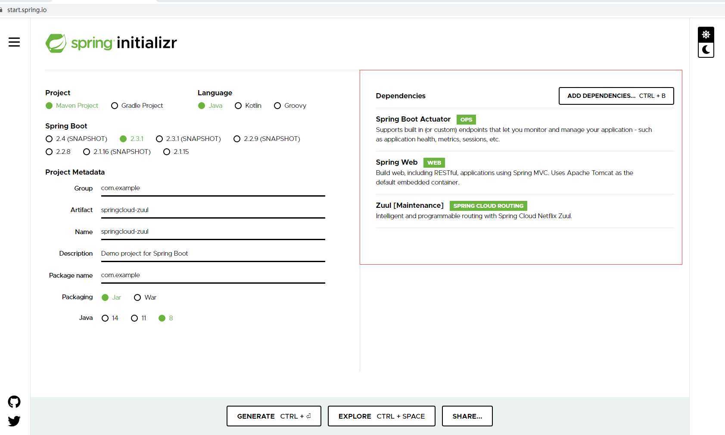Set packaging to Jar
Viewport: 725px width, 435px height.
[111, 297]
